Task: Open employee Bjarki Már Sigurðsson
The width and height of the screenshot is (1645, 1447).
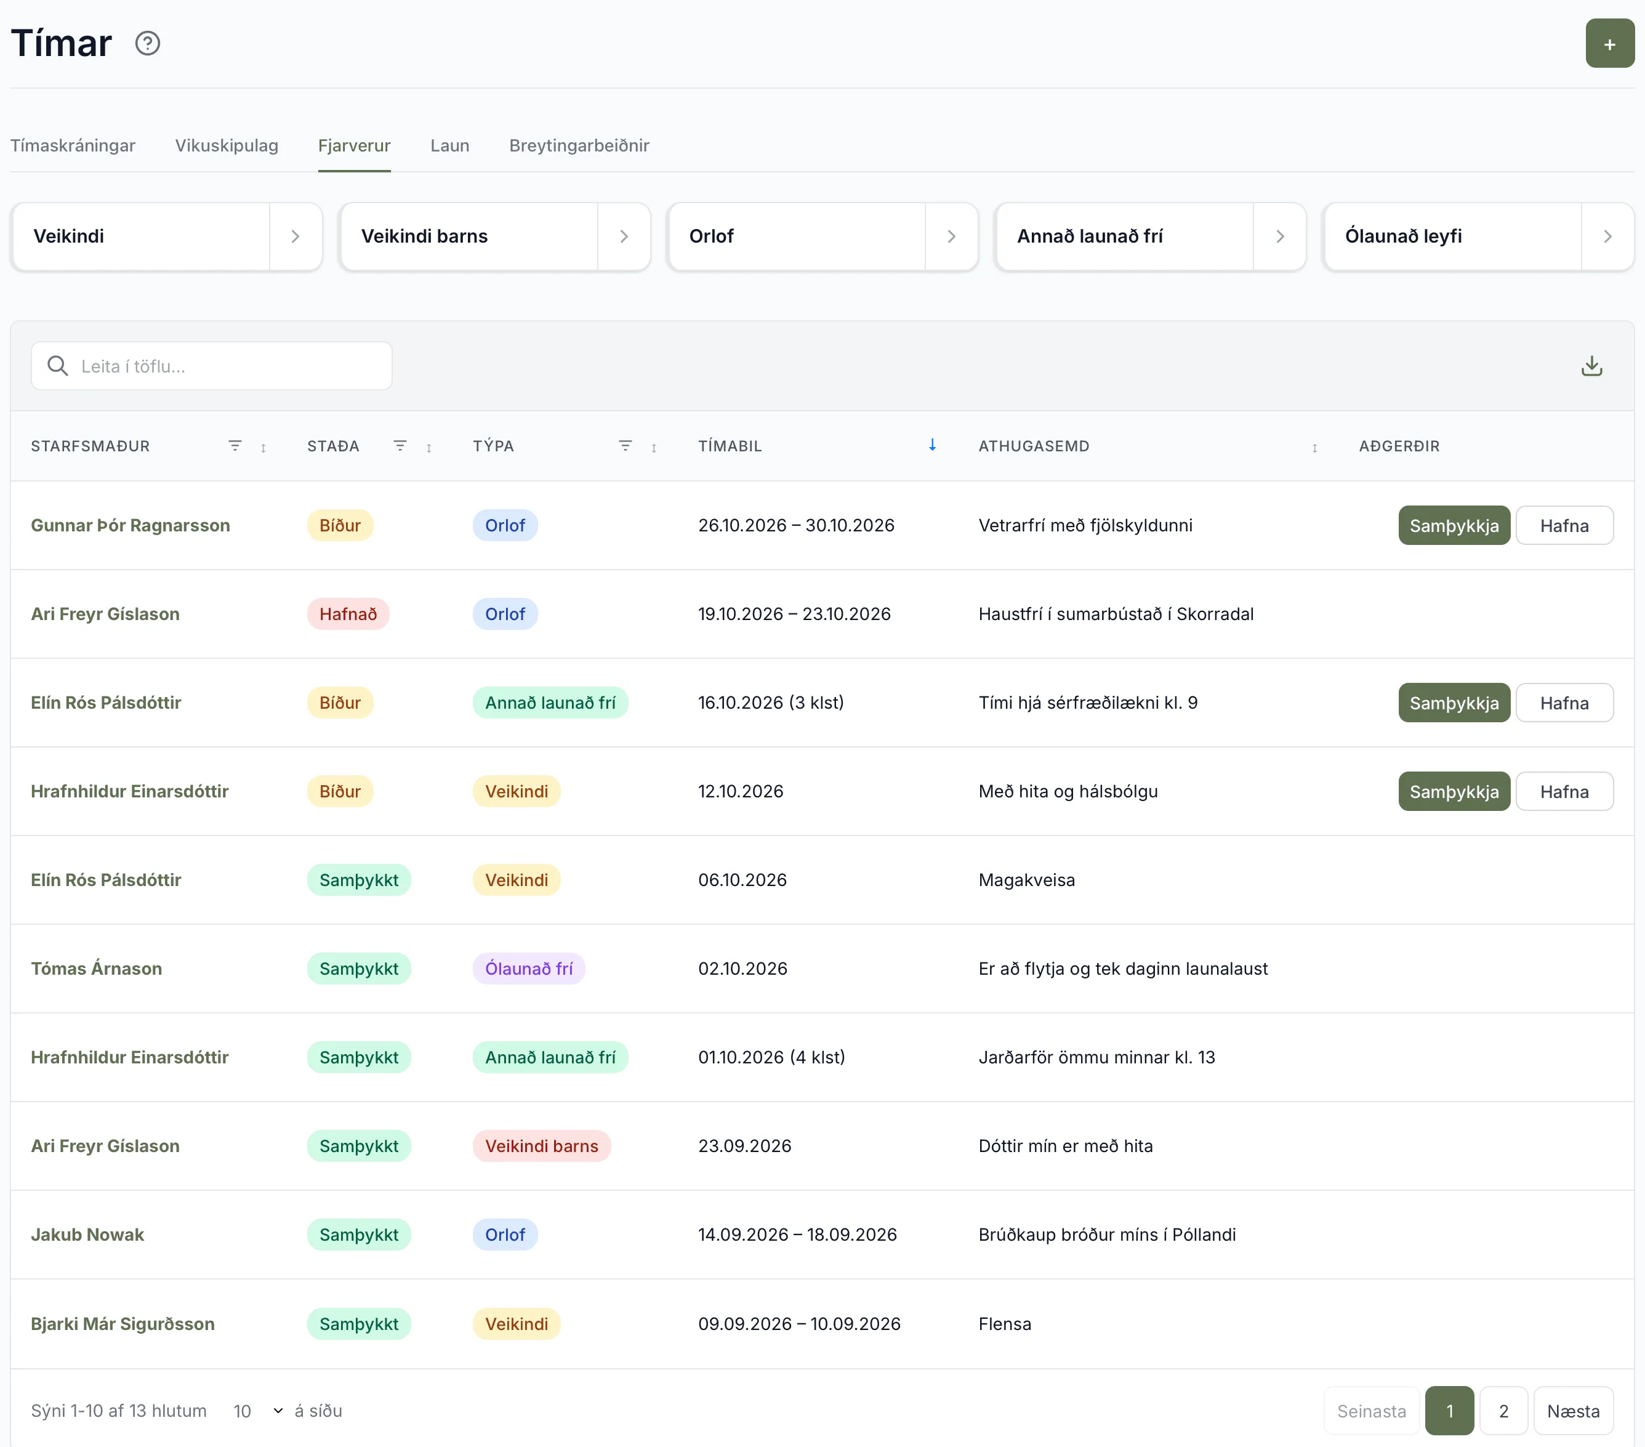Action: pyautogui.click(x=123, y=1324)
